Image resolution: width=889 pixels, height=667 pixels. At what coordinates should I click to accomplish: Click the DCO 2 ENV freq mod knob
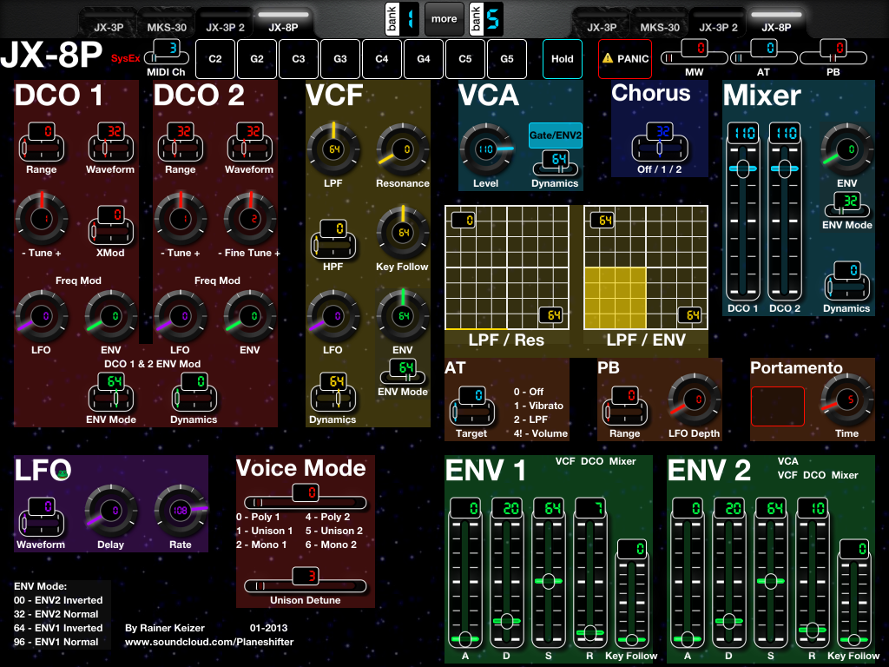tap(249, 316)
